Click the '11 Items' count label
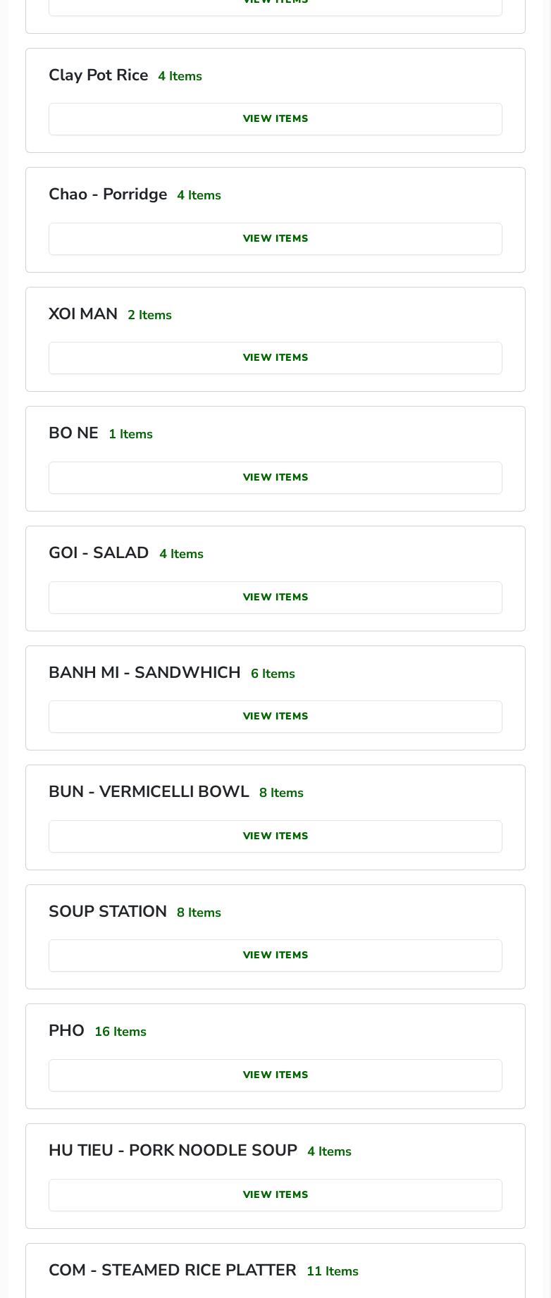 click(333, 1272)
